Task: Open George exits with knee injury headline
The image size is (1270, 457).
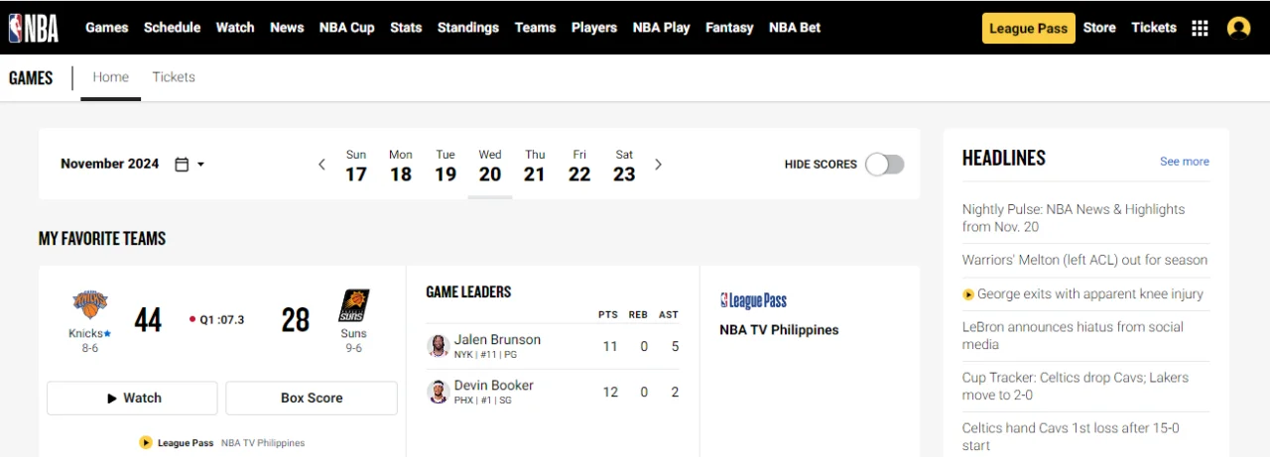Action: pyautogui.click(x=1090, y=294)
